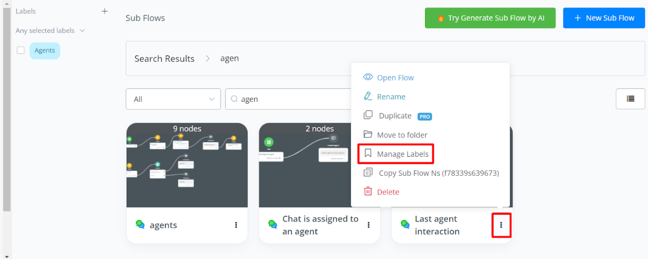Open the All filter dropdown
This screenshot has height=259, width=648.
pos(173,99)
